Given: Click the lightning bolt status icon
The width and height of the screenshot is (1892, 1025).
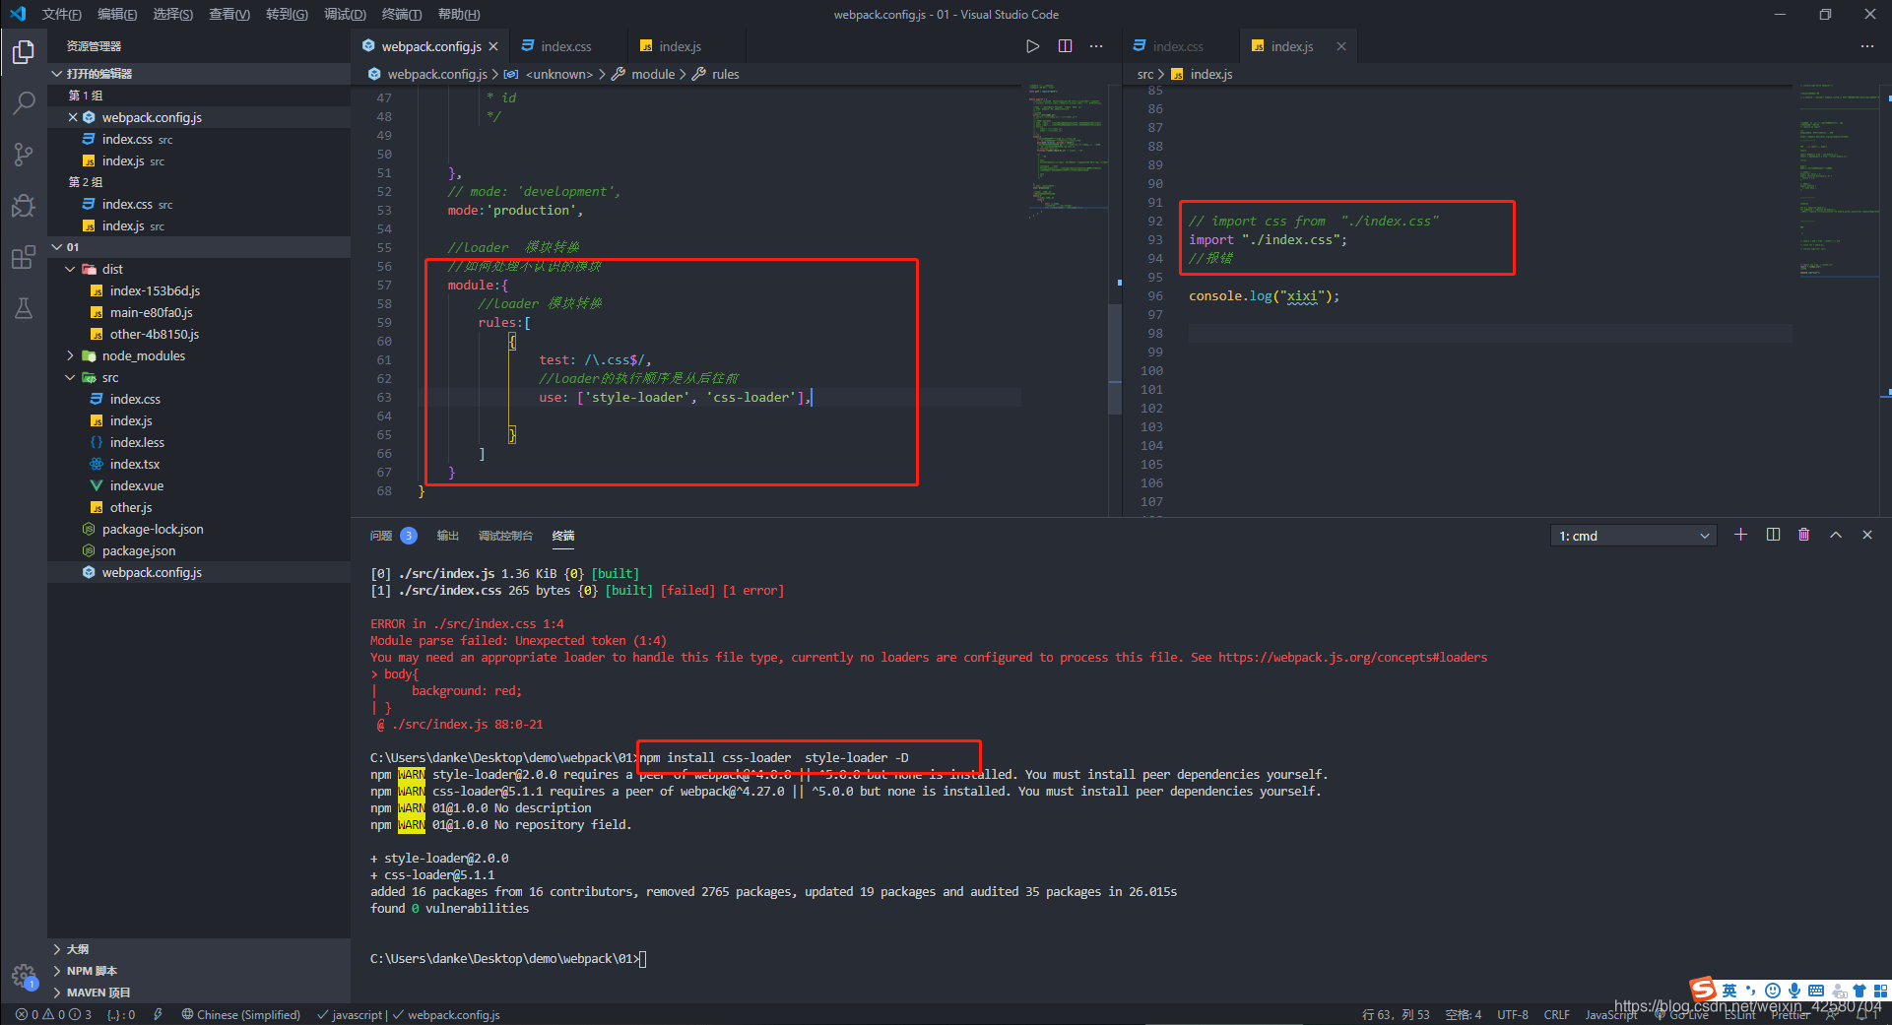Looking at the screenshot, I should 158,1014.
